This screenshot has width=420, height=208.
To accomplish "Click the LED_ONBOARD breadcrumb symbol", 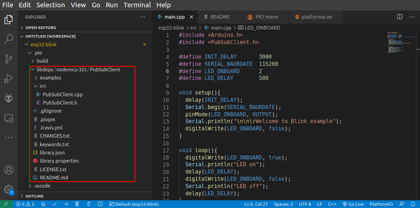I will pos(259,28).
